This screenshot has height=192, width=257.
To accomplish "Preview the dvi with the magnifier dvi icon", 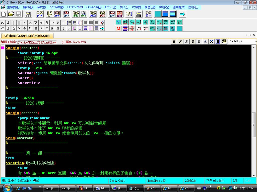I will click(83, 14).
